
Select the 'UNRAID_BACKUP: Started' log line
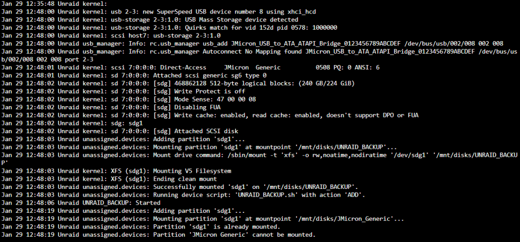click(x=81, y=203)
